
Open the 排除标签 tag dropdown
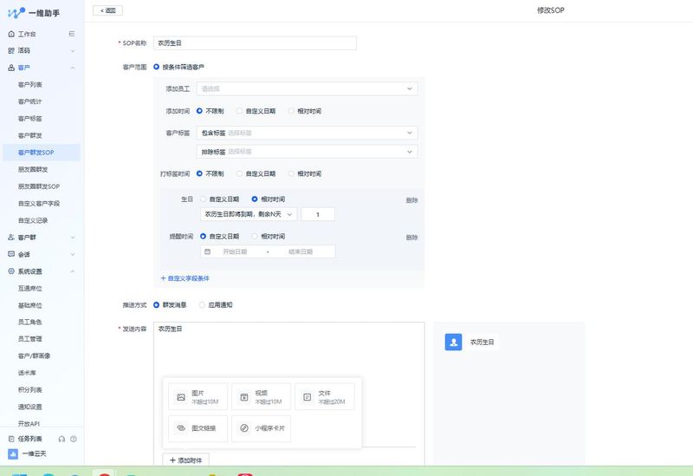point(308,151)
